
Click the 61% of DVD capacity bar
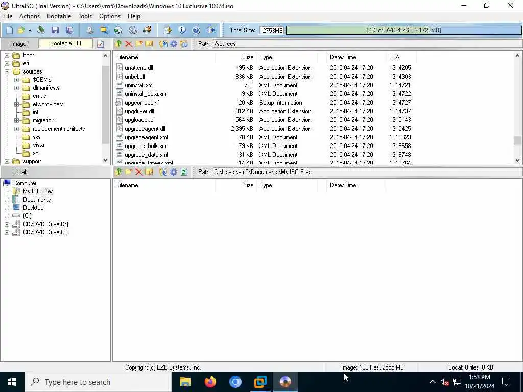tap(403, 30)
